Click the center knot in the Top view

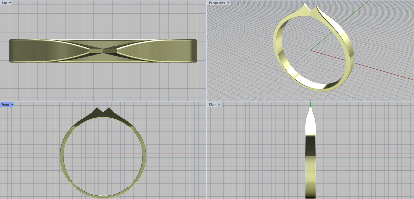click(103, 51)
